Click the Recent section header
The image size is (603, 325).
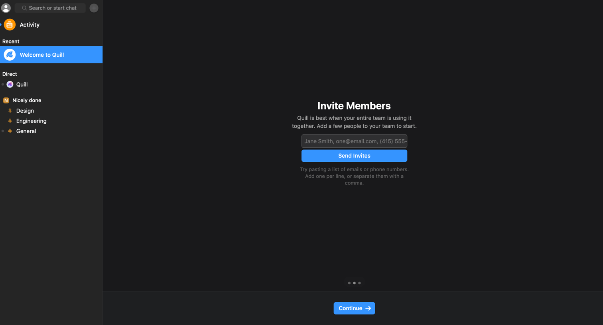coord(11,42)
